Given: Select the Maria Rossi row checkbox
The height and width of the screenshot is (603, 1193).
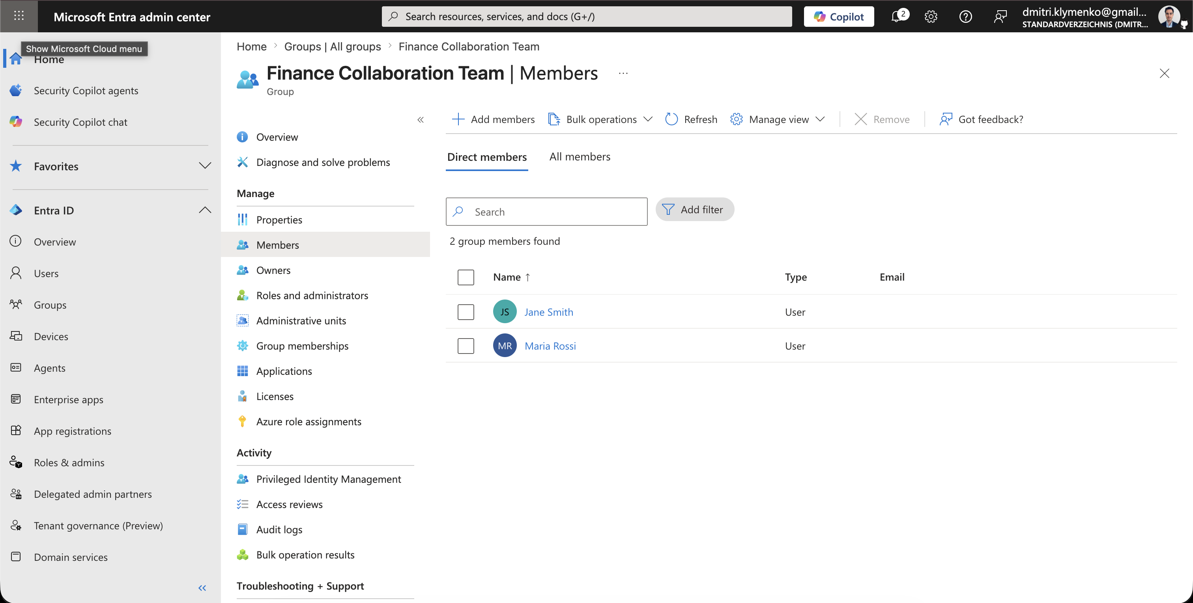Looking at the screenshot, I should click(x=466, y=346).
